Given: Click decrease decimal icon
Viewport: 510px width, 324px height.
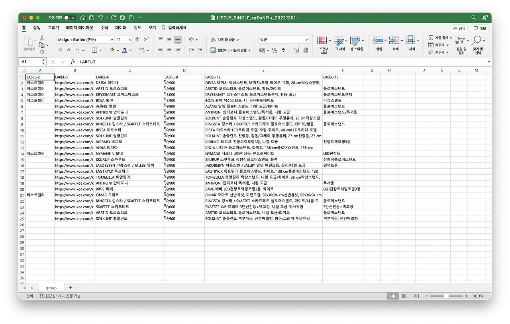Looking at the screenshot, I should coord(305,50).
